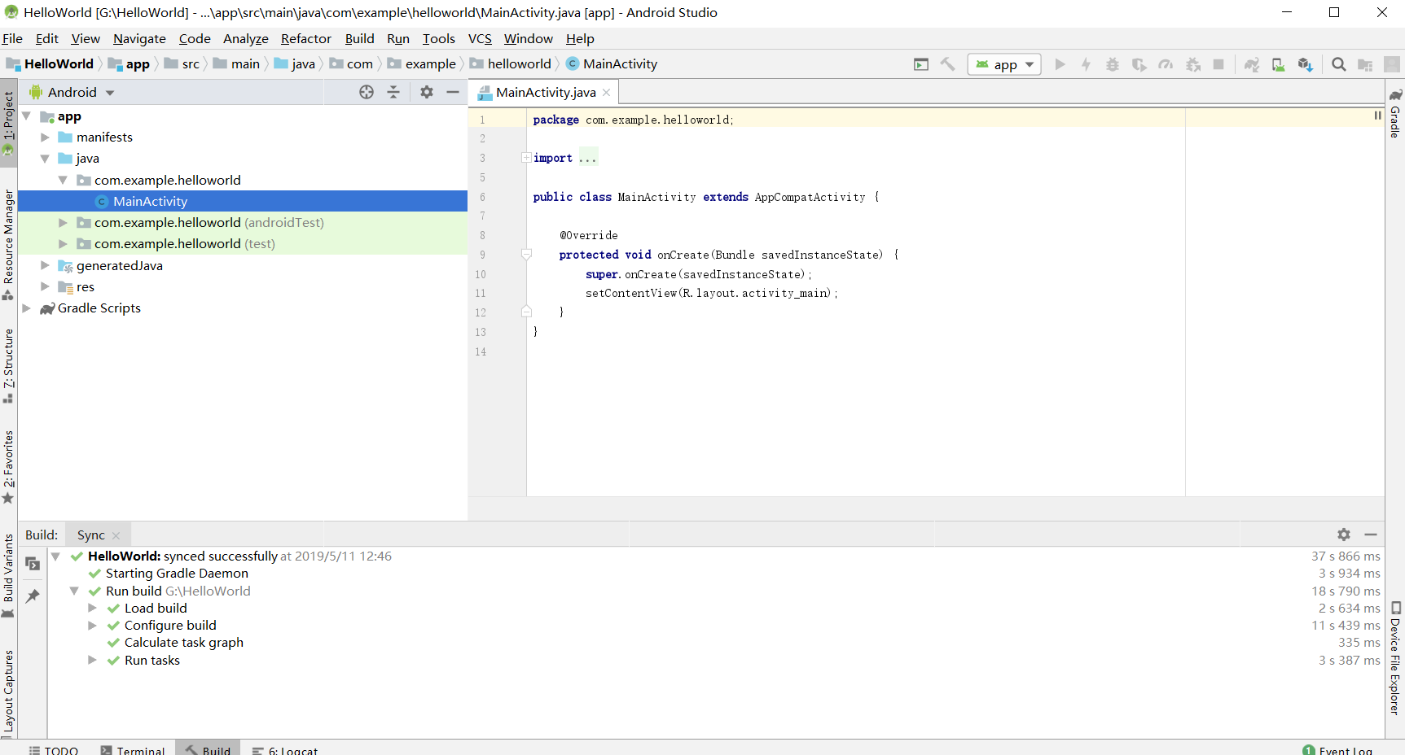Click the Make Project hammer icon
Viewport: 1405px width, 755px height.
click(x=947, y=64)
